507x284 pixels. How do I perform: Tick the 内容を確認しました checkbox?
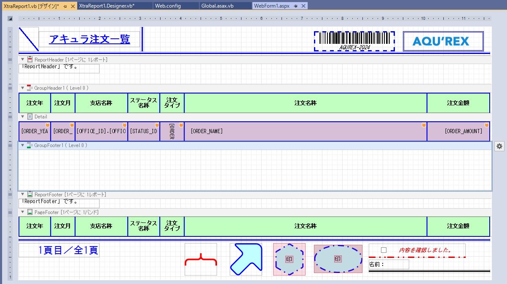(384, 250)
